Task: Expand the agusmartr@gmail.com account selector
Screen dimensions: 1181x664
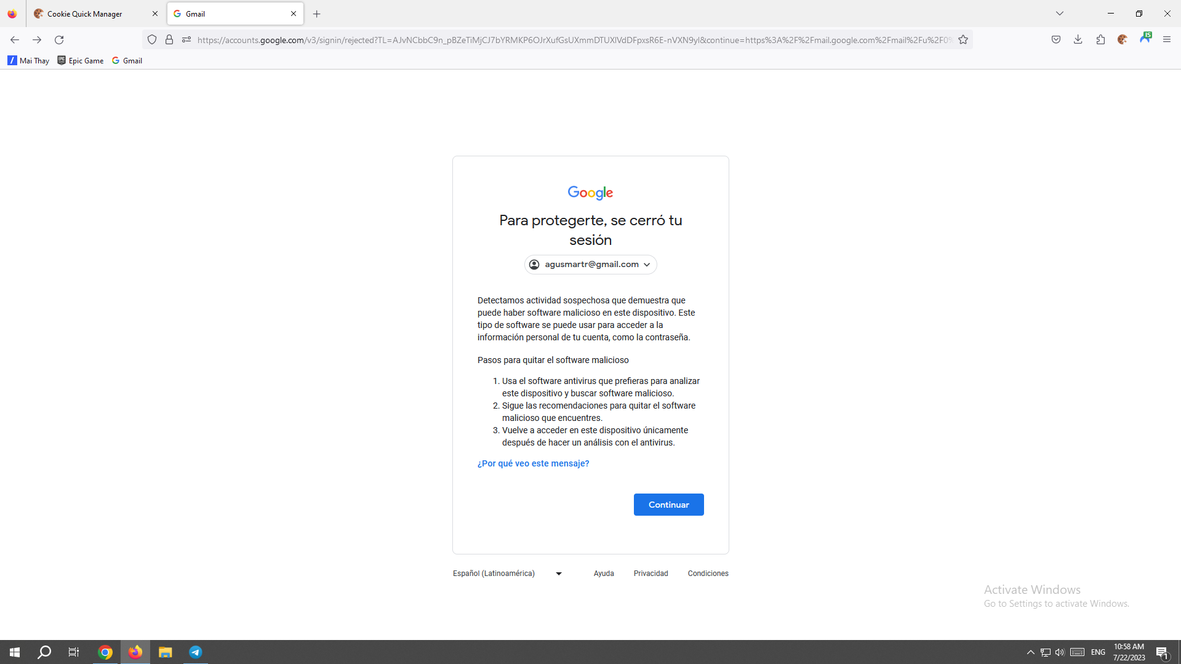Action: [591, 265]
